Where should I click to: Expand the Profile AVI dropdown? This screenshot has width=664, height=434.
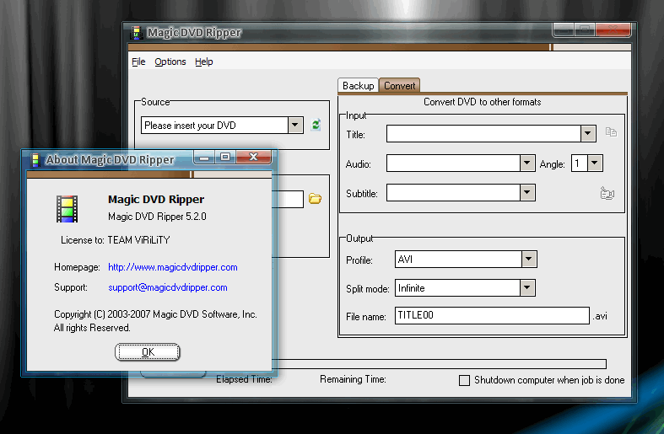[528, 260]
